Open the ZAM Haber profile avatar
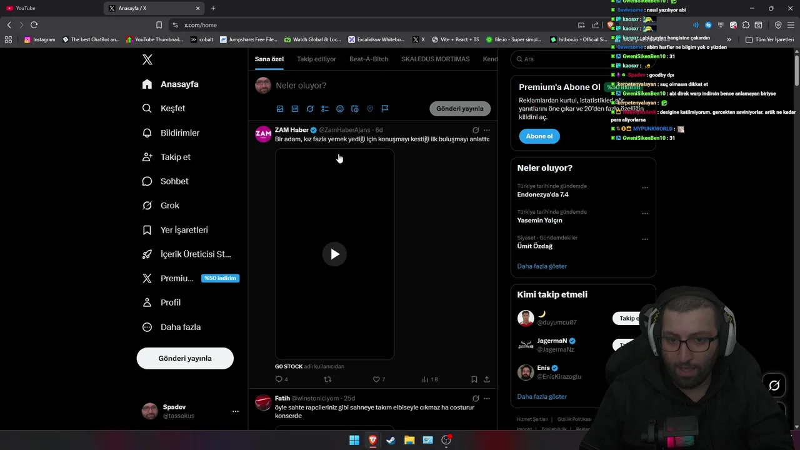 tap(263, 134)
